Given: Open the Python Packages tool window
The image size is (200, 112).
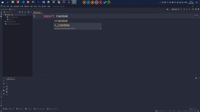Looking at the screenshot, I should coord(39,109).
